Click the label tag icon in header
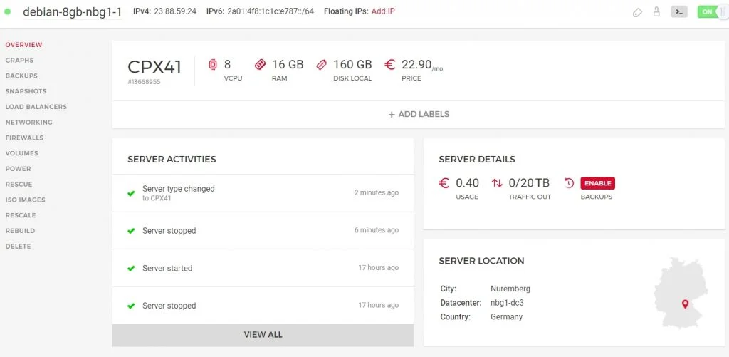The height and width of the screenshot is (357, 729). 638,12
